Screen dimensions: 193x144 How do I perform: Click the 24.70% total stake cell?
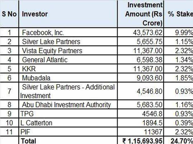[x=179, y=140]
